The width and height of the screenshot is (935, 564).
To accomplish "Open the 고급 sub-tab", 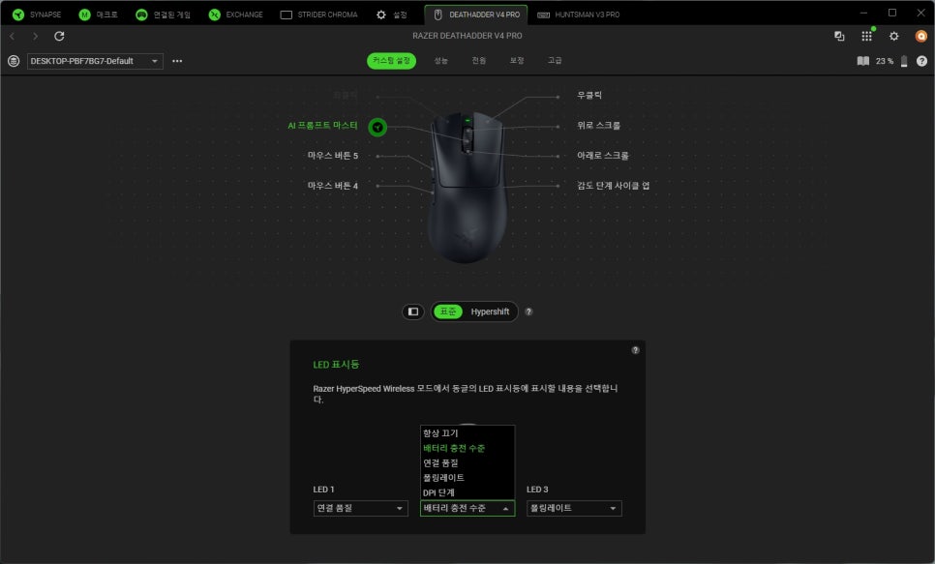I will pyautogui.click(x=556, y=61).
